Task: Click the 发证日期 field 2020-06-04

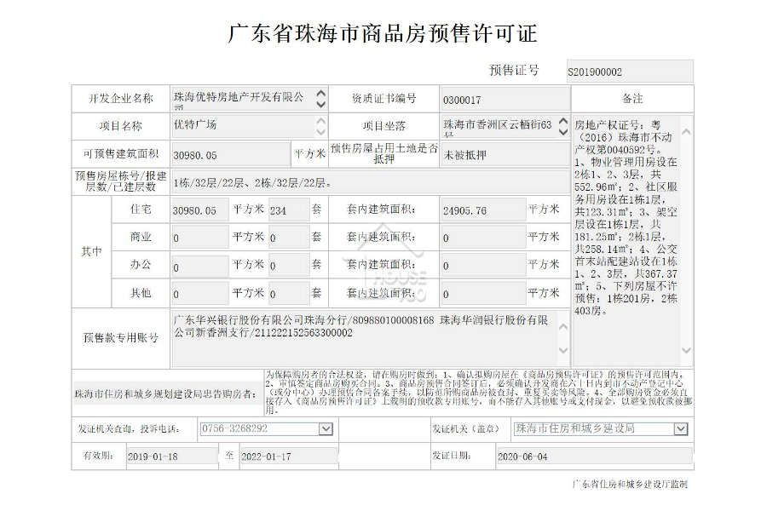Action: 594,456
